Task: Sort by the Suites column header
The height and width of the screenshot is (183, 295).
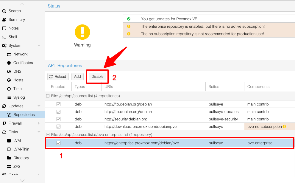Action: [x=214, y=87]
